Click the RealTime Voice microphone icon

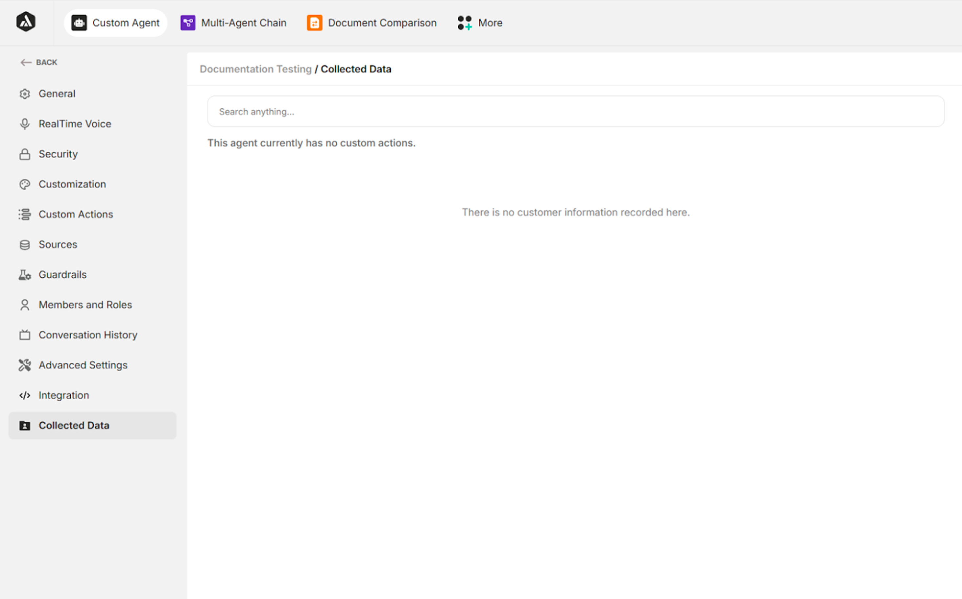tap(25, 124)
